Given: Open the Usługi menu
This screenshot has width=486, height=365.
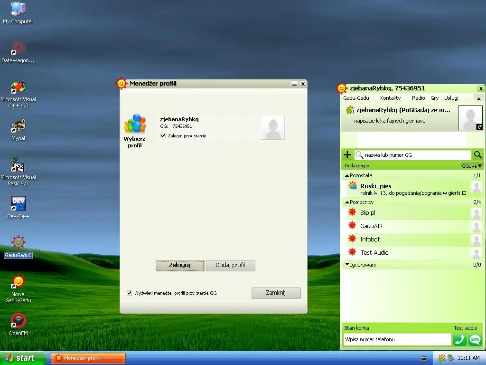Looking at the screenshot, I should coord(451,98).
